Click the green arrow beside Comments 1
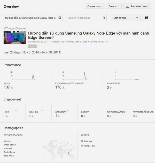The image size is (155, 163). click(59, 116)
